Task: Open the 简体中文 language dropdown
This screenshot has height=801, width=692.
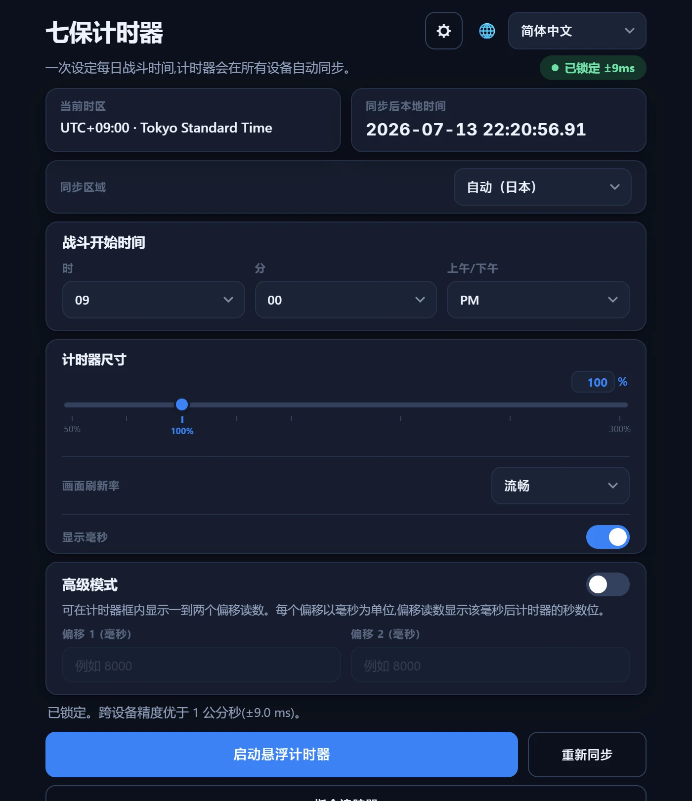Action: 577,31
